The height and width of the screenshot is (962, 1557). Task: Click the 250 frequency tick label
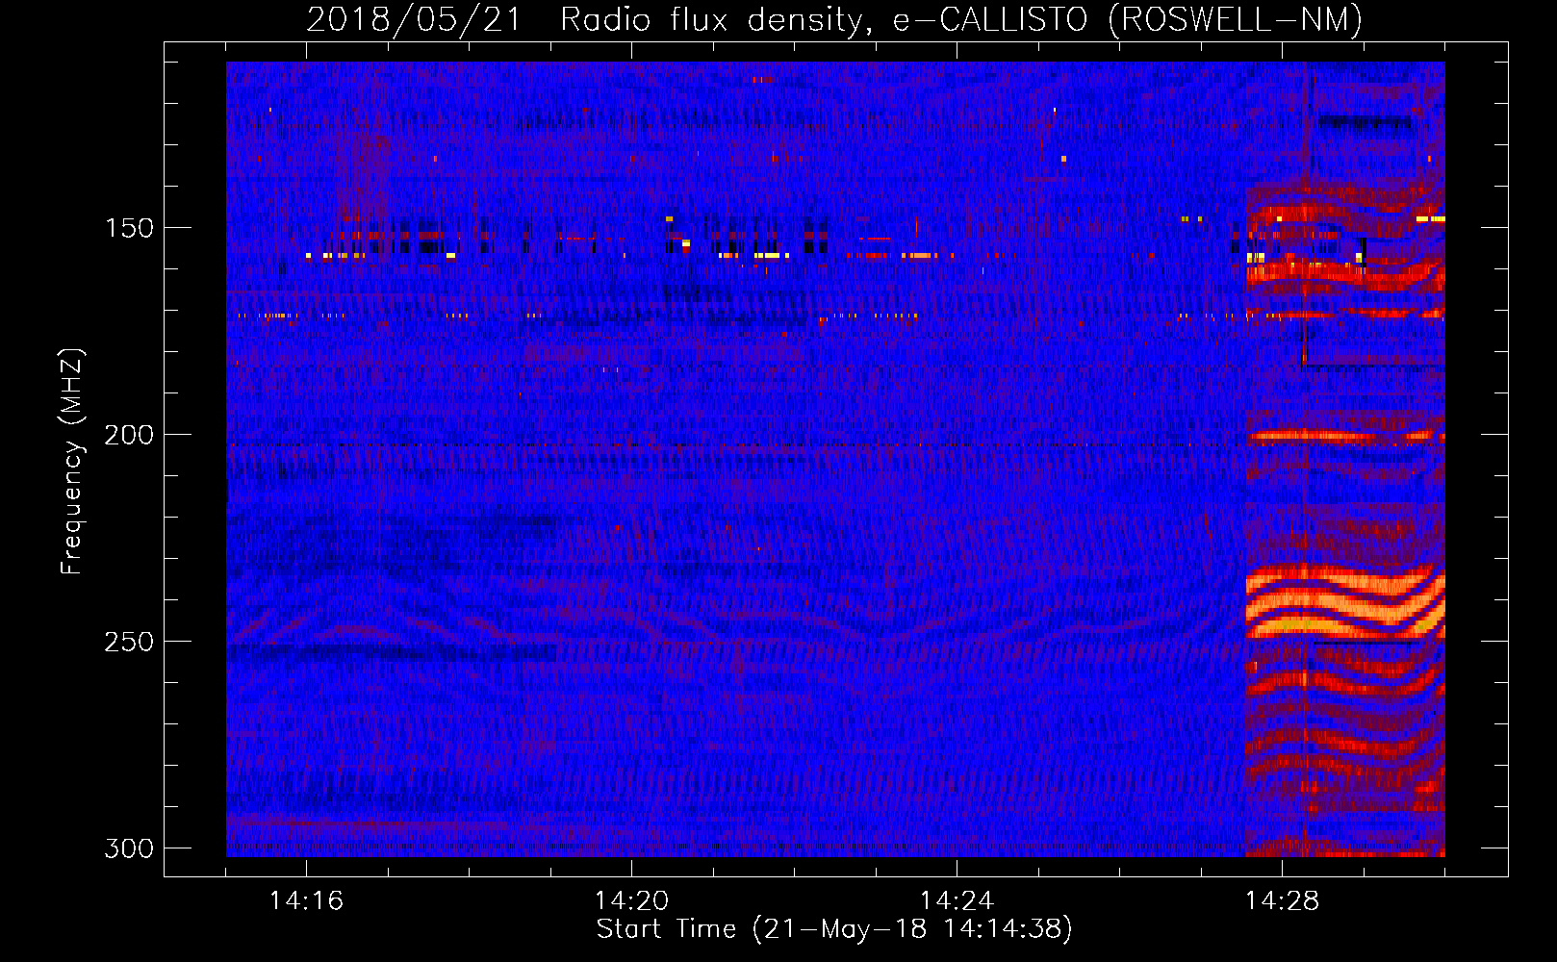tap(129, 642)
